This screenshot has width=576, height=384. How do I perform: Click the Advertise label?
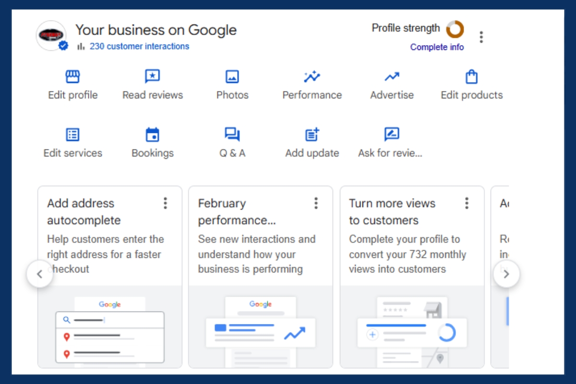coord(392,95)
